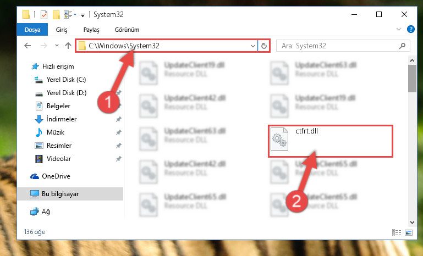
Task: Open the Help question mark icon
Action: pyautogui.click(x=410, y=29)
